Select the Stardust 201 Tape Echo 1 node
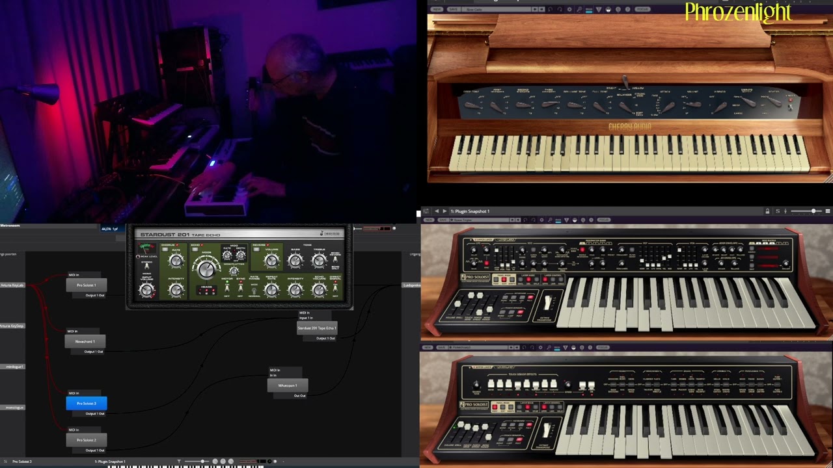Viewport: 833px width, 468px height. (317, 328)
